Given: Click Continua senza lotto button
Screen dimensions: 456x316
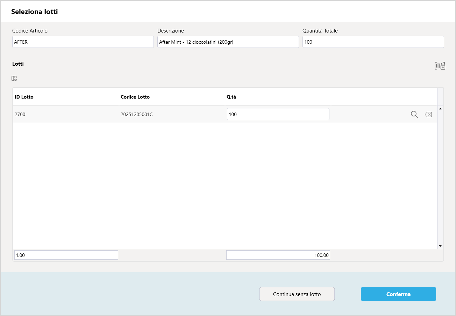Looking at the screenshot, I should (x=297, y=294).
